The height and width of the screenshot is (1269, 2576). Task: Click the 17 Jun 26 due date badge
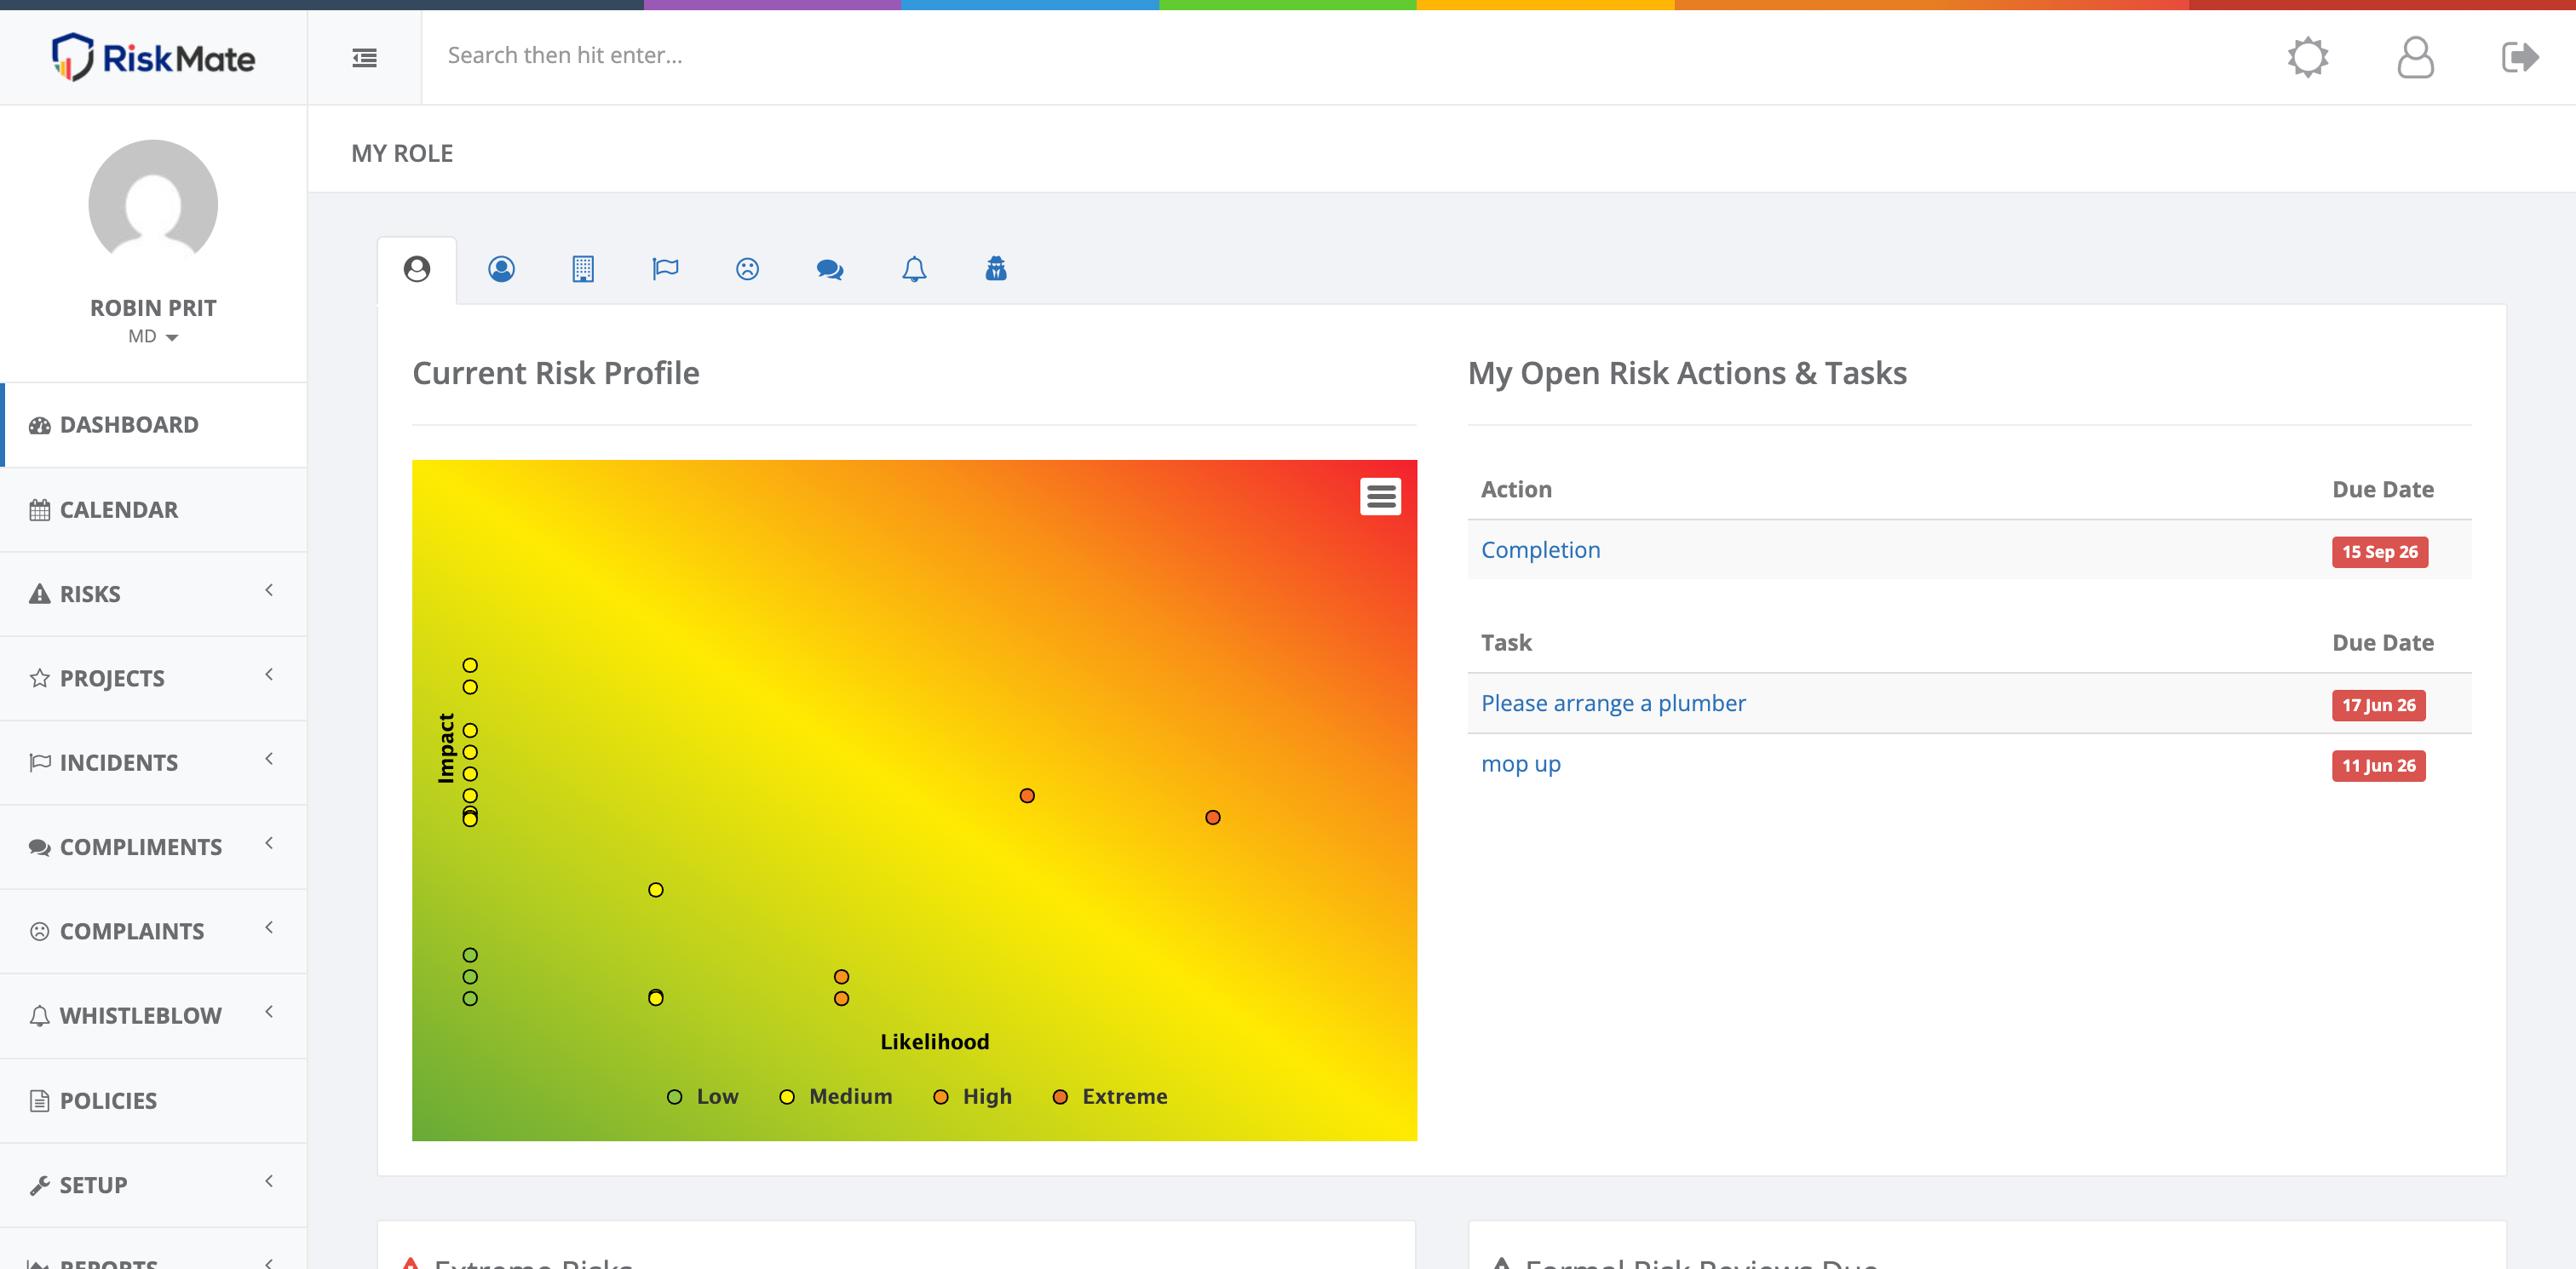2378,705
